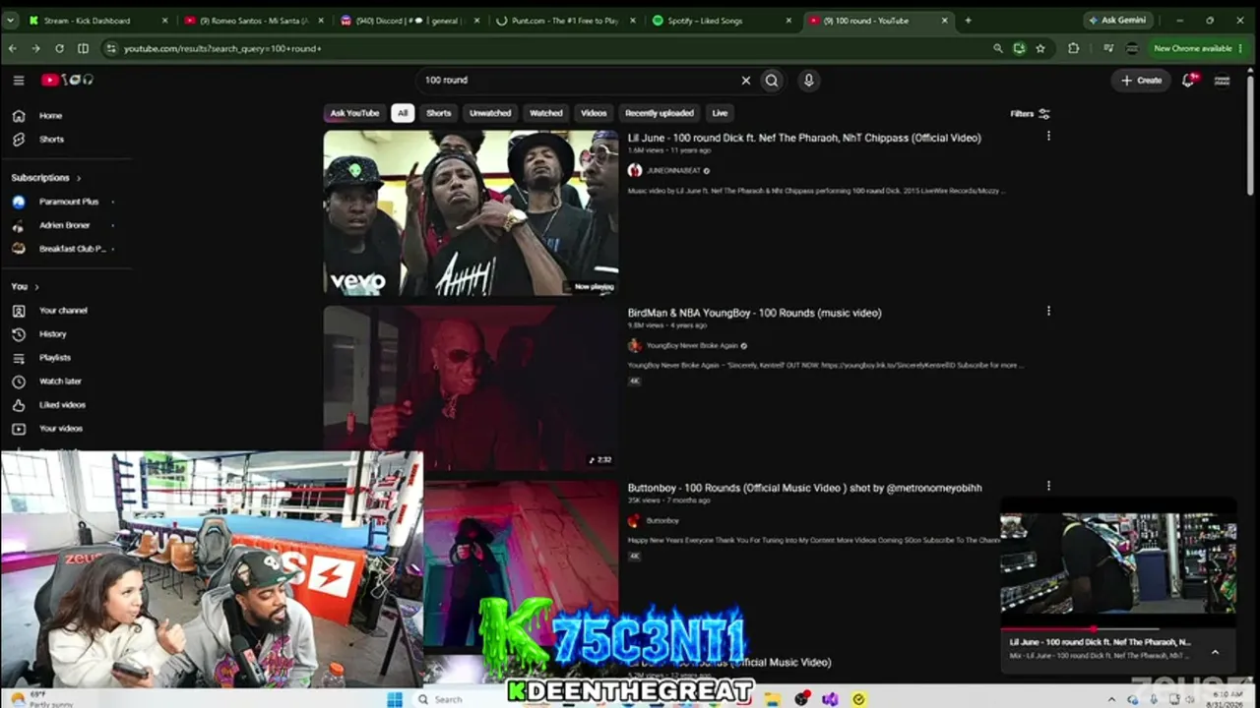Switch to the Romeo Santos - Mi Santa tab
The image size is (1260, 708).
click(x=254, y=20)
